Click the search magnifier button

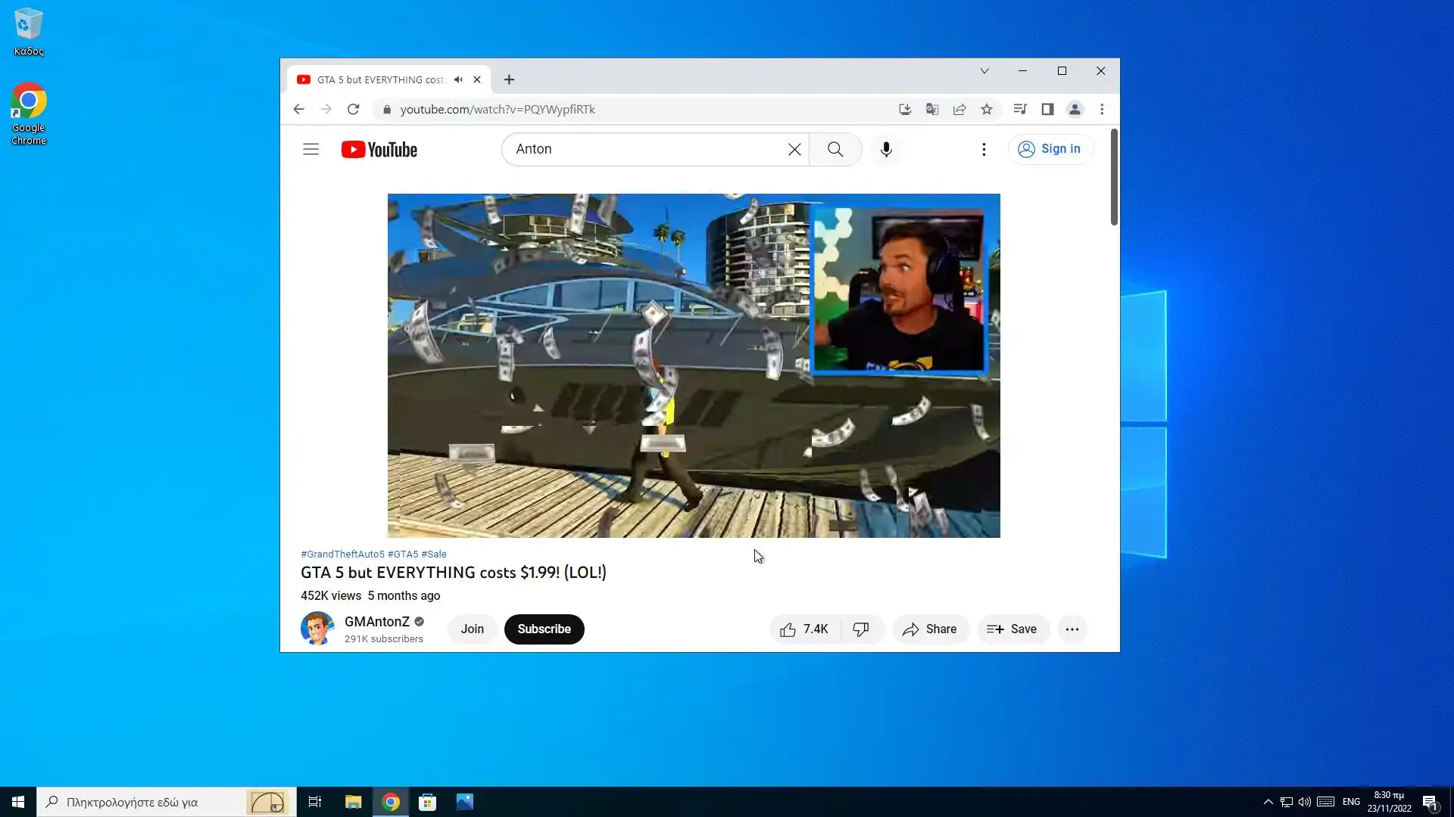click(835, 149)
